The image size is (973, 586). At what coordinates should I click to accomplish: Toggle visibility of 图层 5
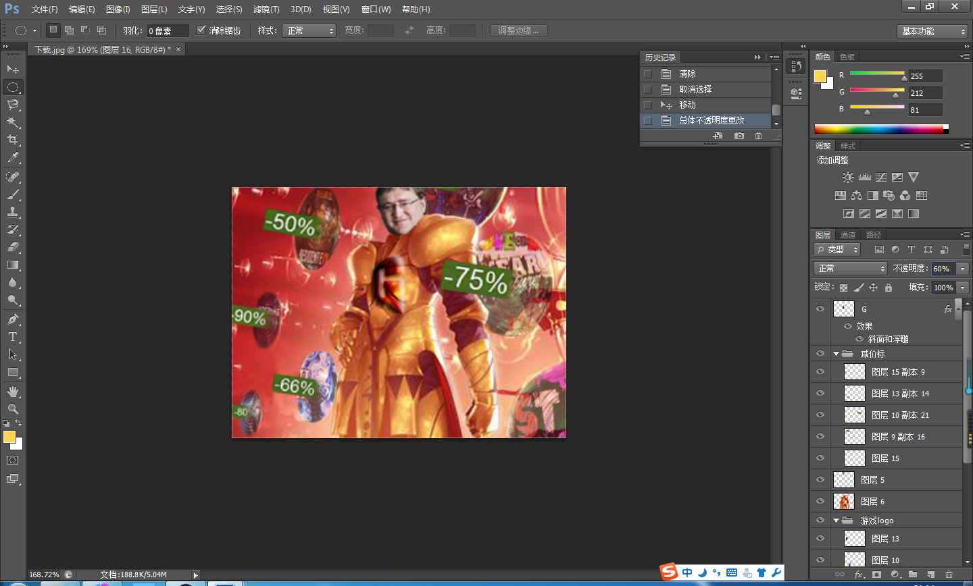click(820, 479)
